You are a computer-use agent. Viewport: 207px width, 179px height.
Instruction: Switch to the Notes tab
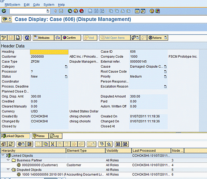(x=40, y=136)
